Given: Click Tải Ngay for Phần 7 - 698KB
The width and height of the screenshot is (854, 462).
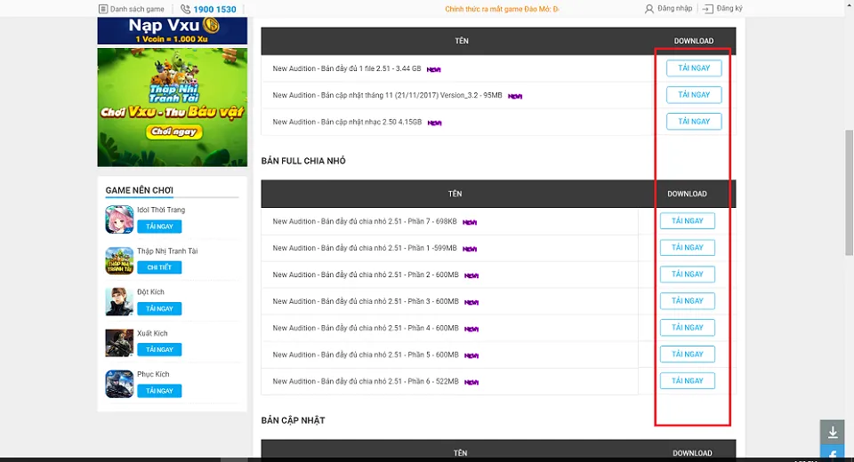Looking at the screenshot, I should pos(687,221).
